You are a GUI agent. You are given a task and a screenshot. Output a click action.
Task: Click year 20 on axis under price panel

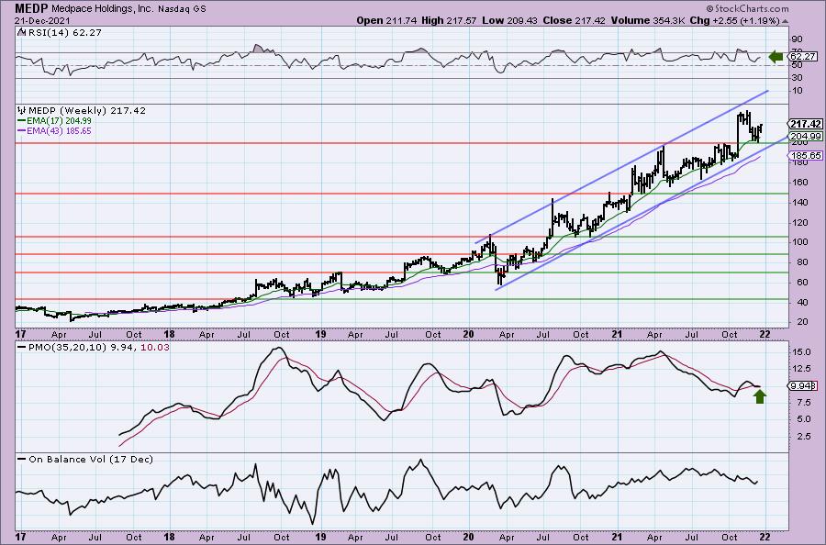pyautogui.click(x=469, y=334)
